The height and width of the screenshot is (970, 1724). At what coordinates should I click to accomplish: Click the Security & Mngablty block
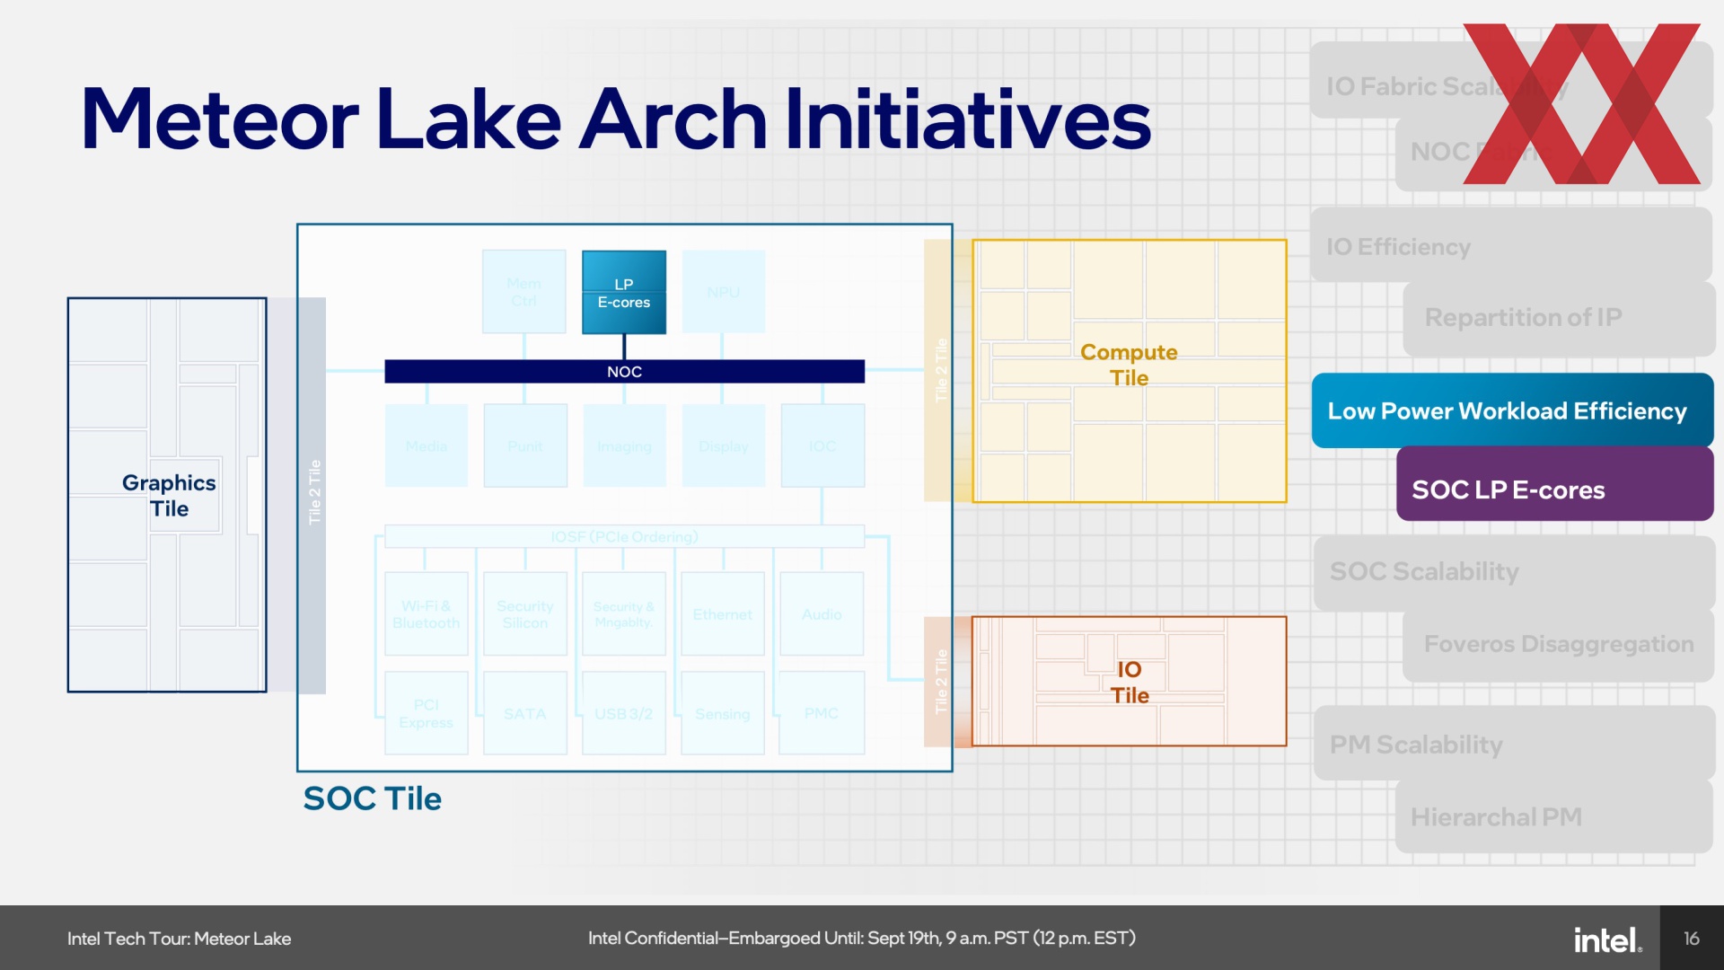pyautogui.click(x=624, y=614)
